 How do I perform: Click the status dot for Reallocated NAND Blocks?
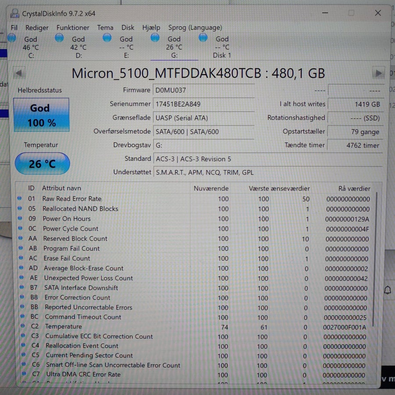click(20, 208)
